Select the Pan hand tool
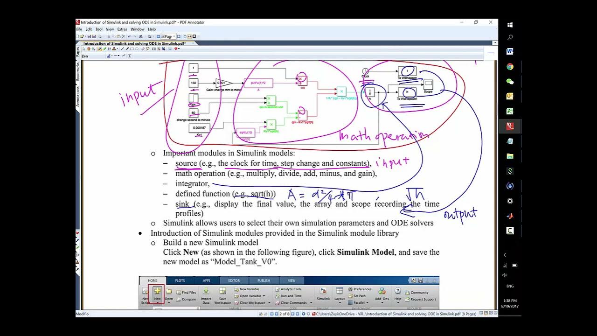The image size is (597, 336). [89, 49]
